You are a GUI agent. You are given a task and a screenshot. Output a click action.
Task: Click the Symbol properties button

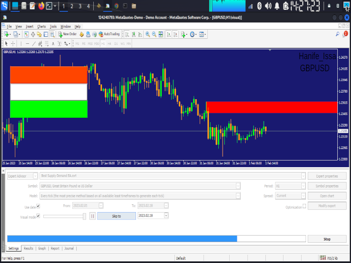pos(327,186)
